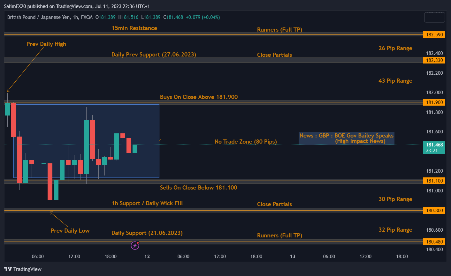Click the TradingView logo
The image size is (451, 276).
pyautogui.click(x=23, y=269)
